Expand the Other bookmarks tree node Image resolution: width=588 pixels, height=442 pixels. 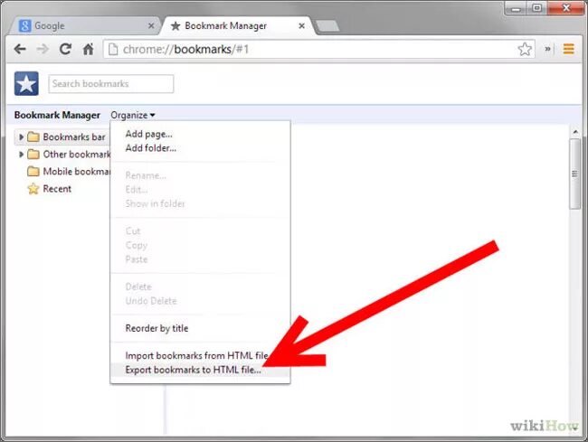tap(21, 155)
